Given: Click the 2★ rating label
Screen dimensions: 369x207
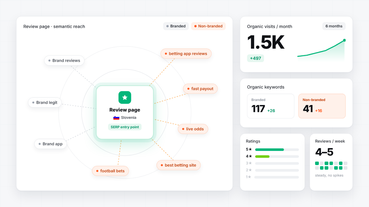Looking at the screenshot, I should point(249,170).
